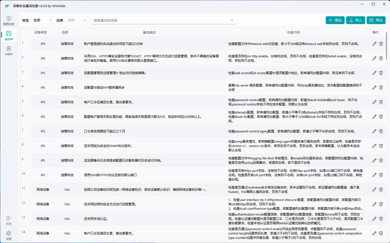
Task: Open the 设置 gear icon in sidebar
Action: tap(9, 233)
